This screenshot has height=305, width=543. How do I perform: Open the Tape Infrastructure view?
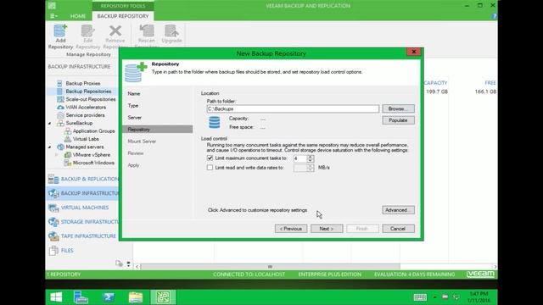pos(88,236)
